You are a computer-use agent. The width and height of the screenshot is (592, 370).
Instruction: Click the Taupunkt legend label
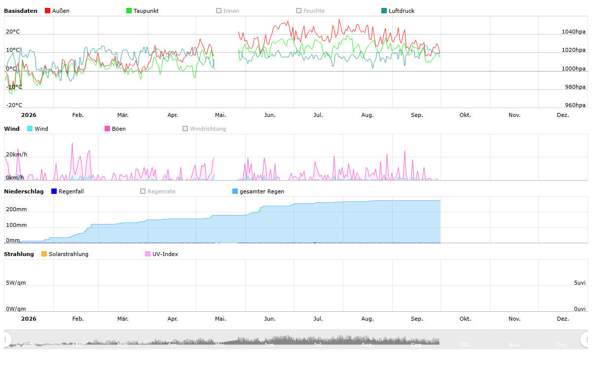click(x=146, y=11)
